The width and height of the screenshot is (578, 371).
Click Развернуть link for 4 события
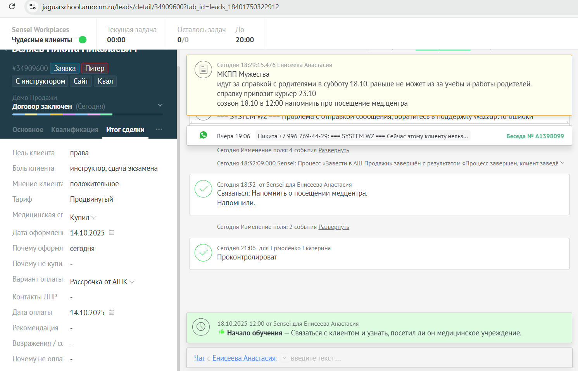click(x=333, y=150)
